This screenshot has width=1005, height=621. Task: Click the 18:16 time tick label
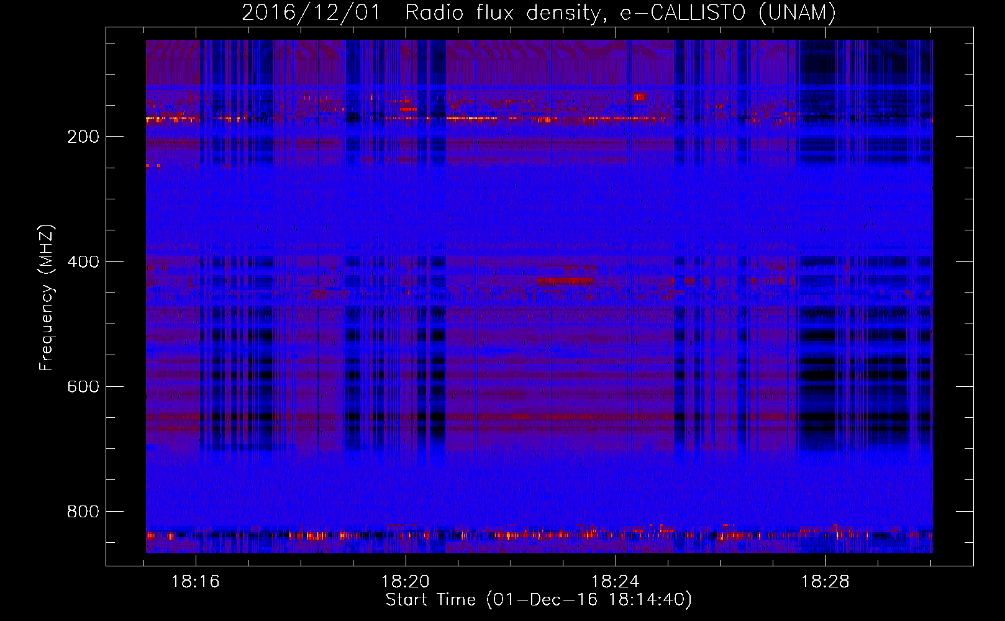196,582
